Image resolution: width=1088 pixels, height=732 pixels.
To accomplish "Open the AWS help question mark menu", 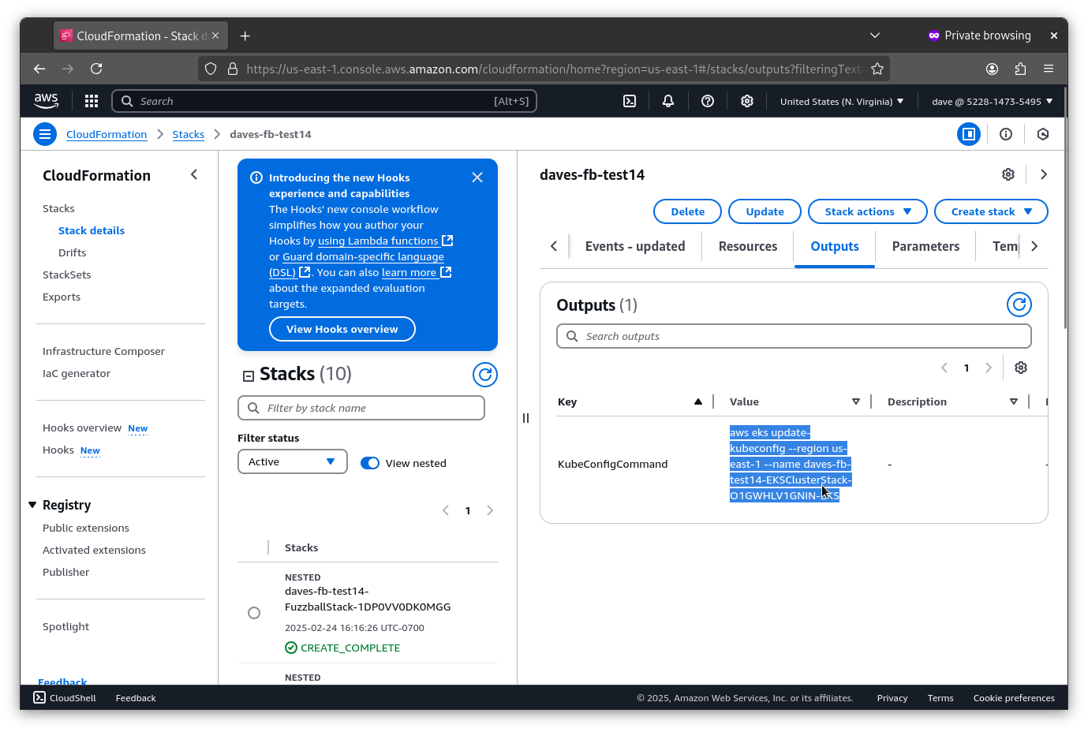I will [x=708, y=101].
